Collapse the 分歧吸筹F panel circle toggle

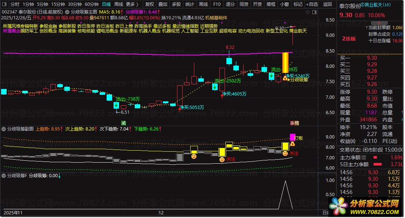pos(4,175)
